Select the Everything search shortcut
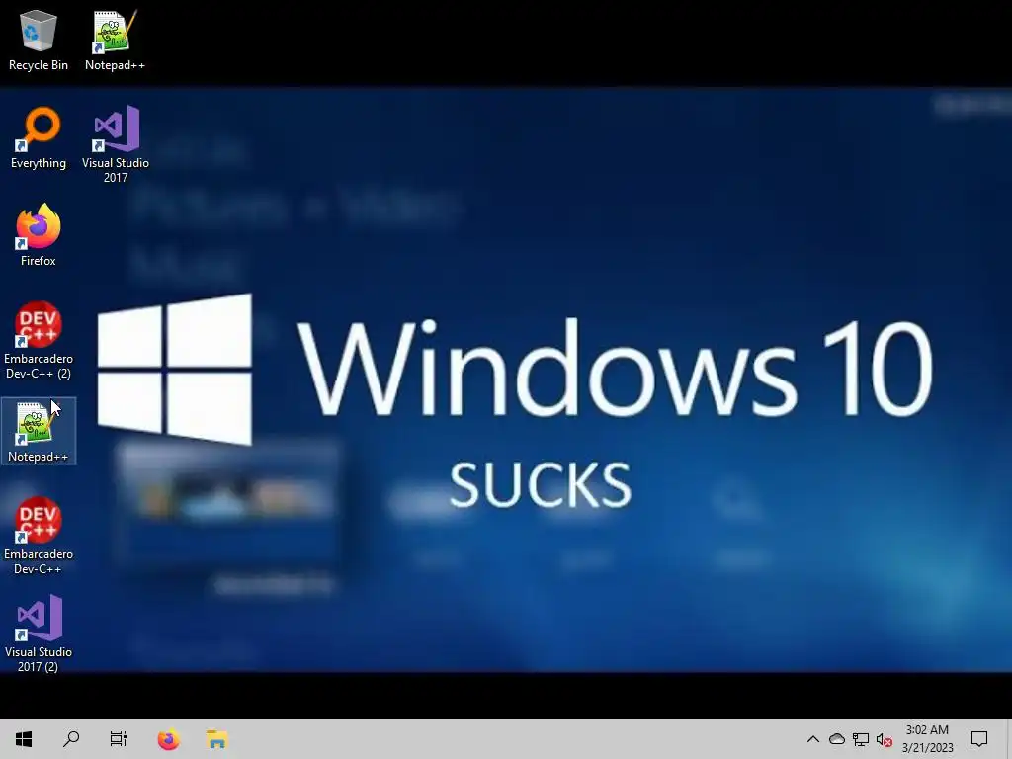 coord(39,138)
